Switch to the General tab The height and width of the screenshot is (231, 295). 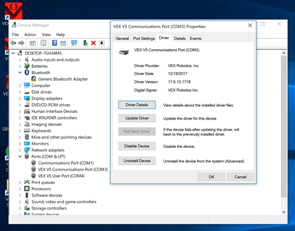point(122,38)
